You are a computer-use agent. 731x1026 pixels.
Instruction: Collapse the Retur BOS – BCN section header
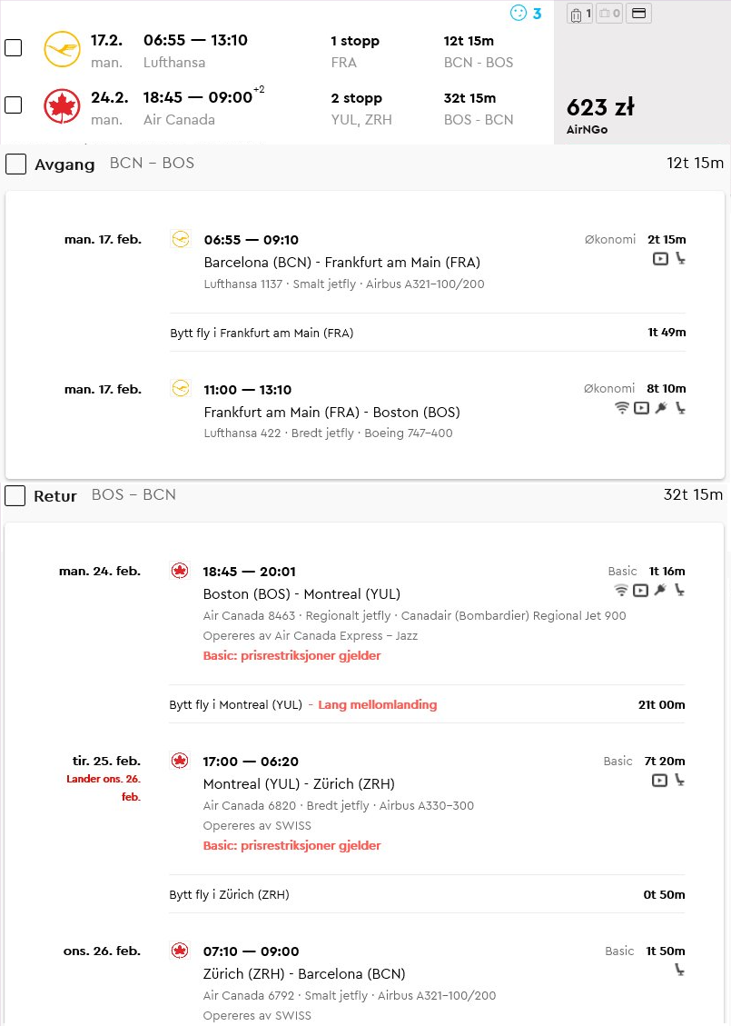pyautogui.click(x=365, y=495)
